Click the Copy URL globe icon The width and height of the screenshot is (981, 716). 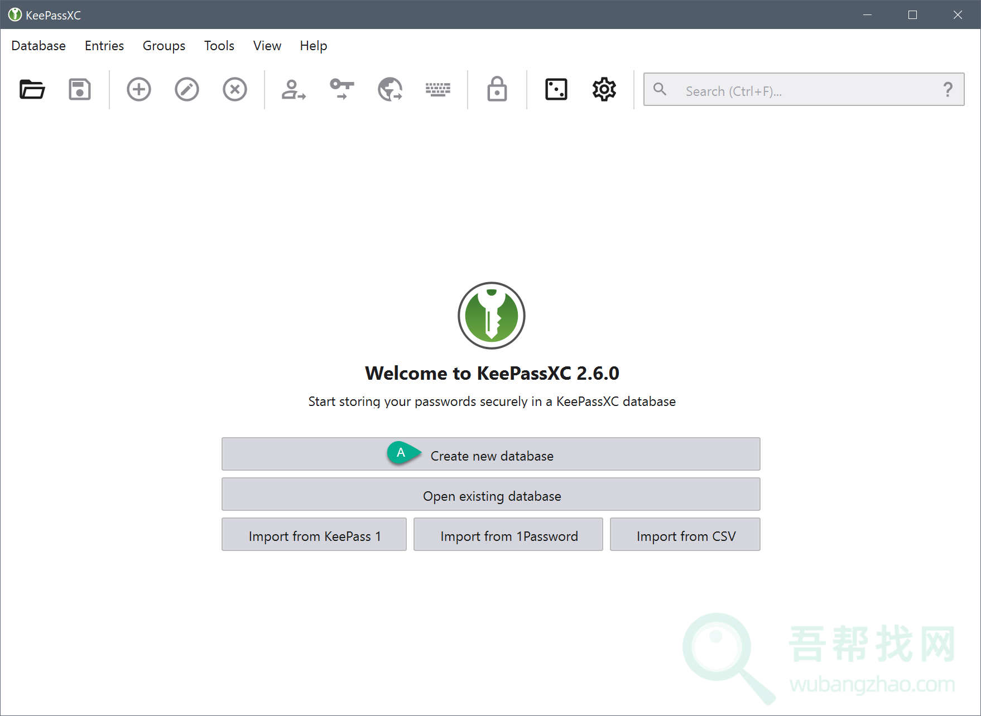pos(390,89)
